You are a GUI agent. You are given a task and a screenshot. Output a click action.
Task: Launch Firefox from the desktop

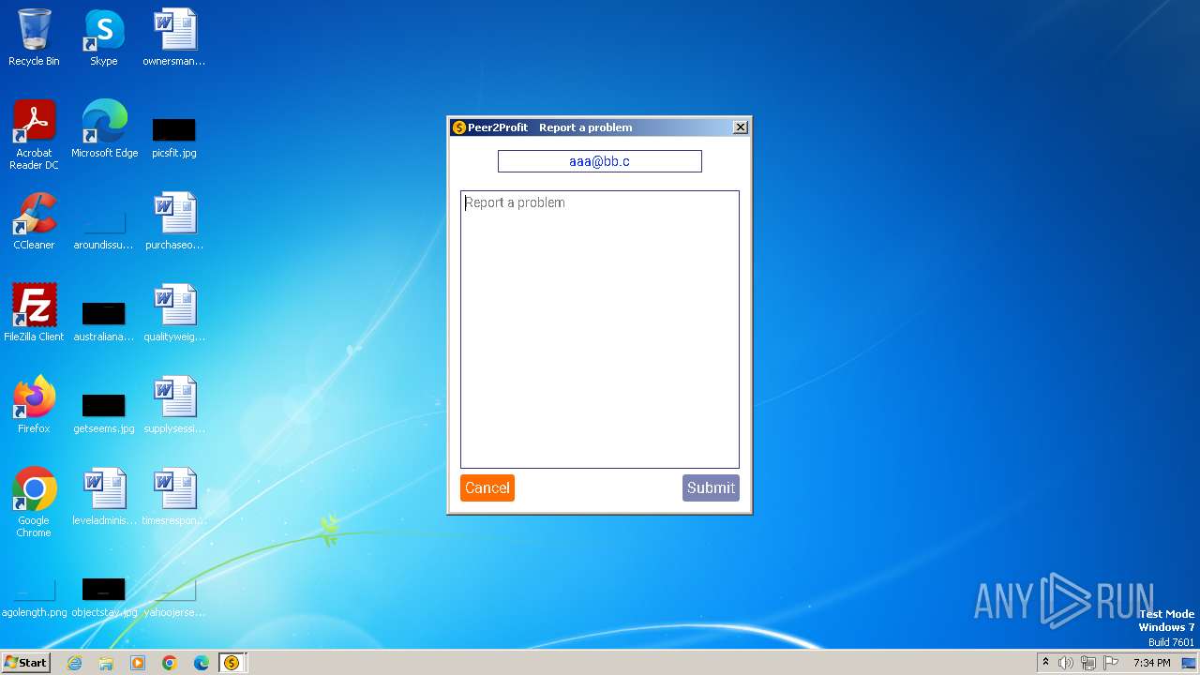(x=34, y=404)
